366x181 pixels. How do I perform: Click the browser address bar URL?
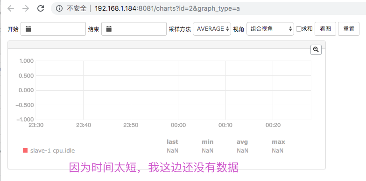click(167, 8)
